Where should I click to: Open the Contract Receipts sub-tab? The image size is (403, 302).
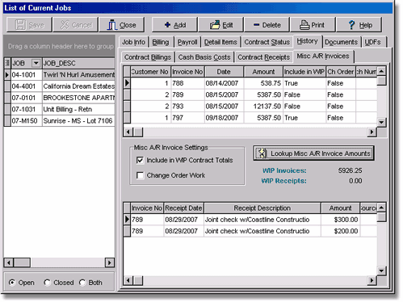[x=263, y=57]
